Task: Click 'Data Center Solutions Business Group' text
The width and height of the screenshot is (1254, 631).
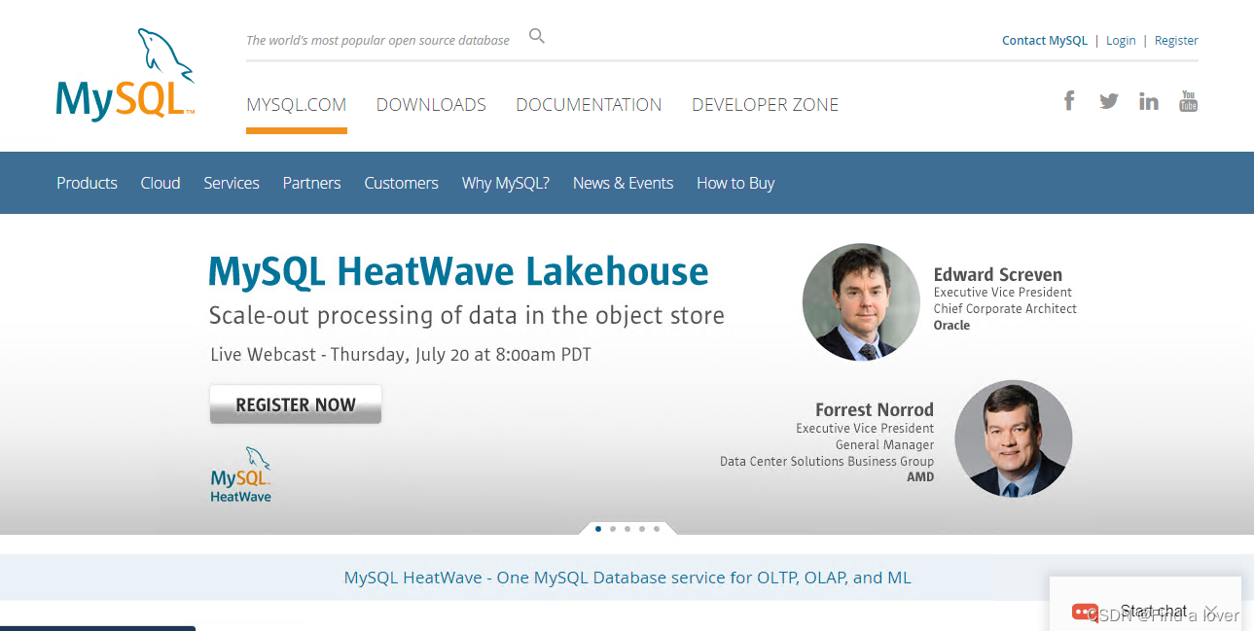Action: point(827,461)
